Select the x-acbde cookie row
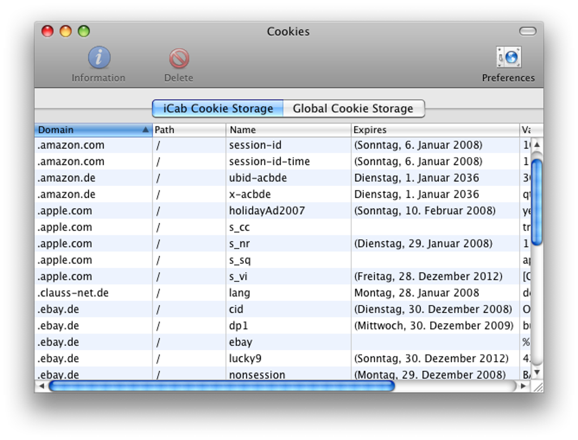 (283, 194)
